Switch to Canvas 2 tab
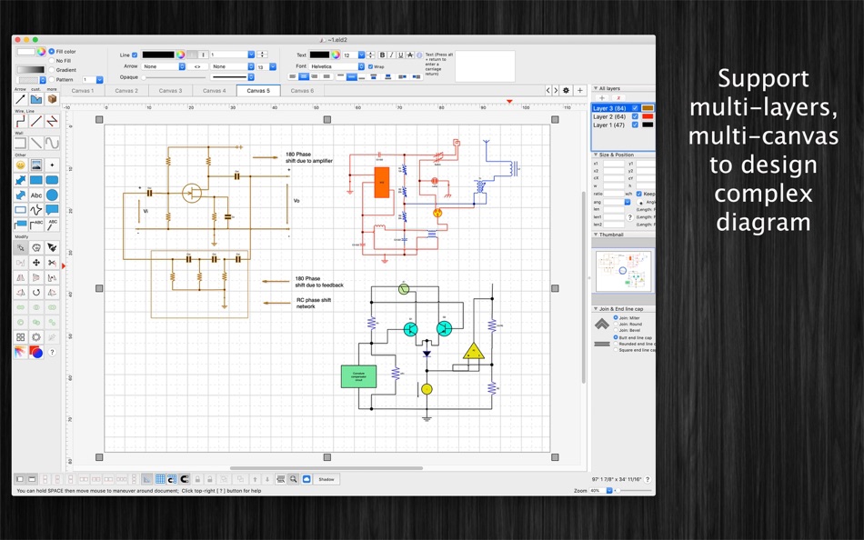This screenshot has width=864, height=540. click(x=126, y=90)
